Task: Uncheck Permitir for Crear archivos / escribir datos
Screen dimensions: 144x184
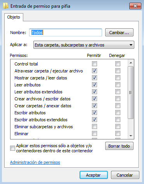Action: coord(94,99)
